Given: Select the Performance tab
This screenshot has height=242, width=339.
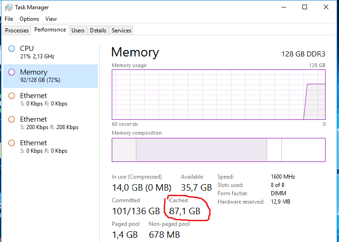Looking at the screenshot, I should [x=50, y=30].
